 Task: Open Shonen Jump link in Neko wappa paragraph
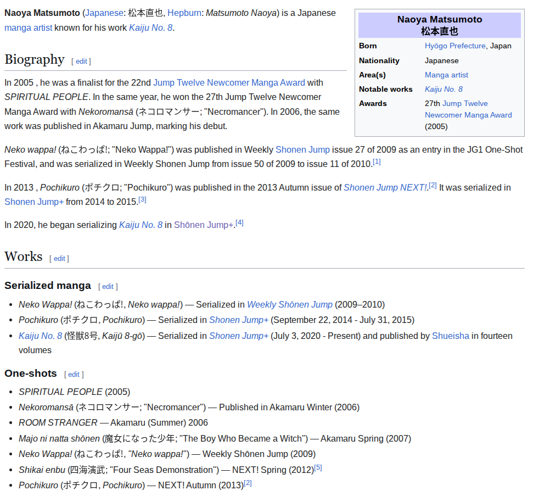point(302,150)
